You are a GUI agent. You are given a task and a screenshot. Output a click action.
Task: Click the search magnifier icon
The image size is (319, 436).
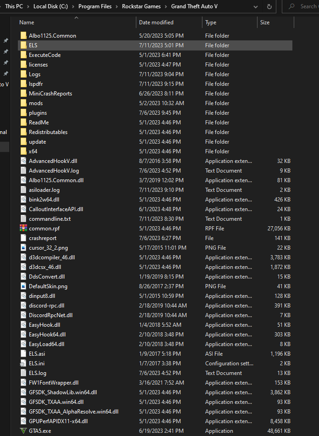click(291, 6)
